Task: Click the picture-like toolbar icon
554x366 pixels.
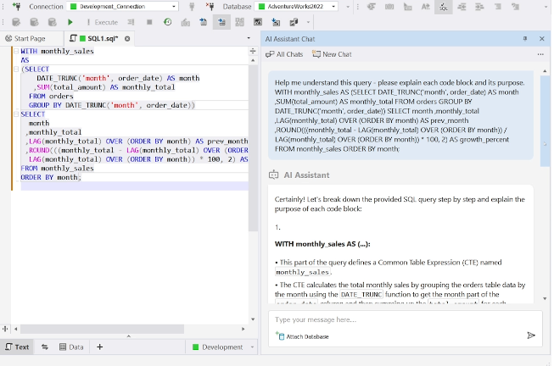Action: coord(258,22)
